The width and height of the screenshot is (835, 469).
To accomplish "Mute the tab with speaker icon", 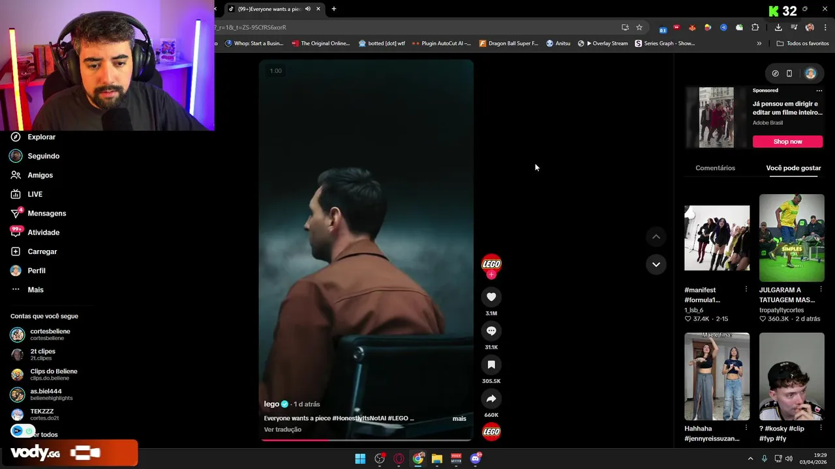I will [x=308, y=9].
